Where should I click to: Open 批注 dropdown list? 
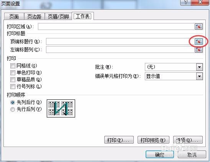[199, 67]
